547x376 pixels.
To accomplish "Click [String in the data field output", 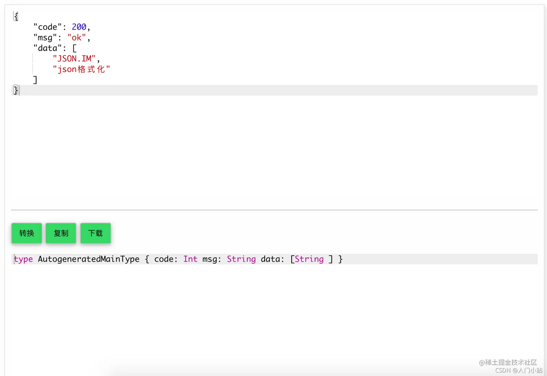I will (x=307, y=259).
